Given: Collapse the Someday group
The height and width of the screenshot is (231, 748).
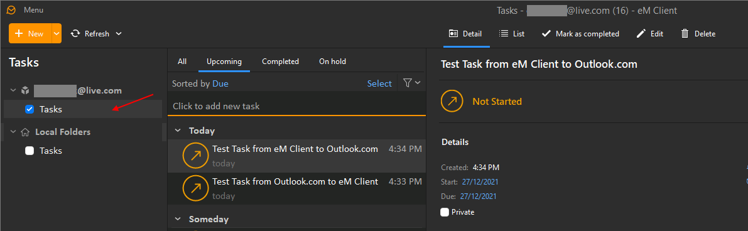Looking at the screenshot, I should tap(178, 219).
